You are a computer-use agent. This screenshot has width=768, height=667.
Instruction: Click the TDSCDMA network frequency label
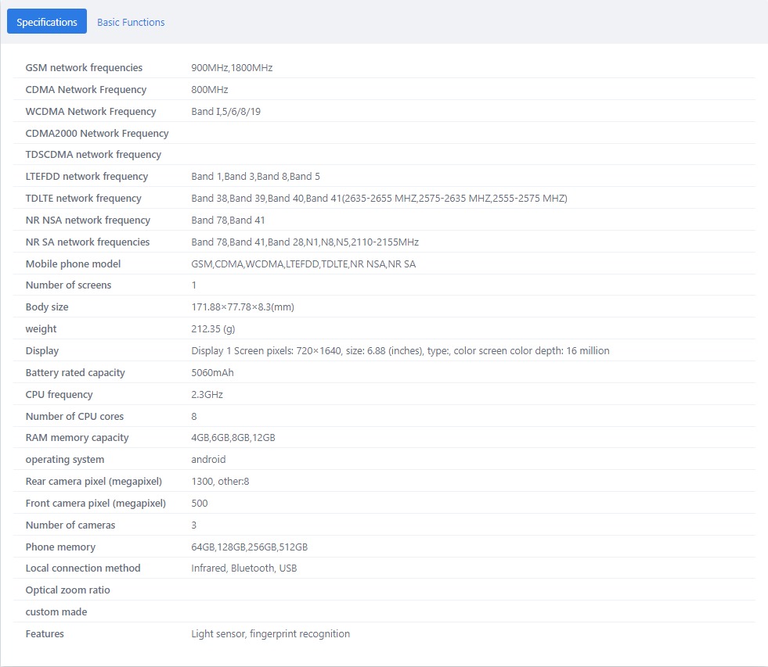pos(93,155)
